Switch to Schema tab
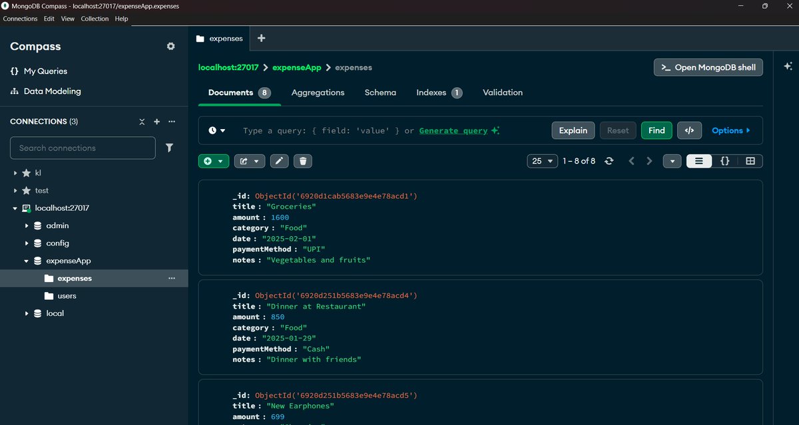Image resolution: width=799 pixels, height=425 pixels. pyautogui.click(x=380, y=92)
